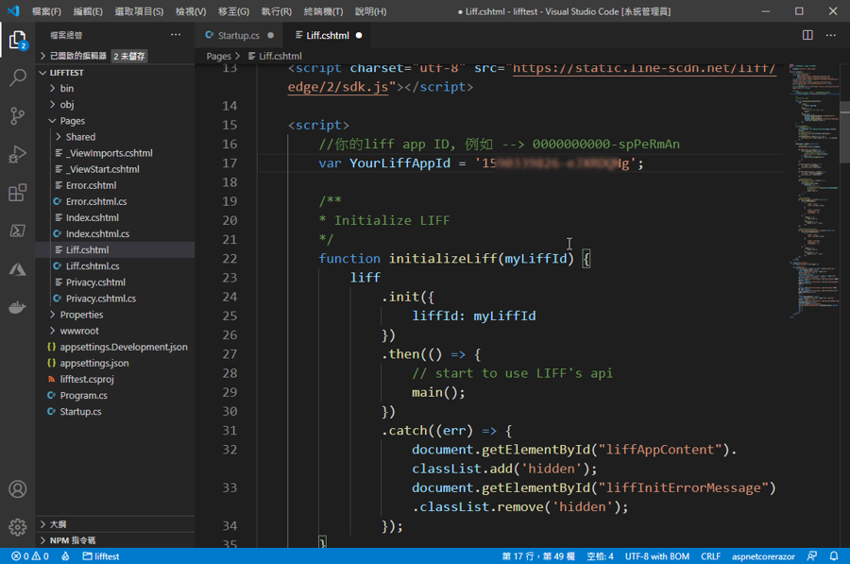
Task: Click the minimap code overview
Action: click(808, 189)
